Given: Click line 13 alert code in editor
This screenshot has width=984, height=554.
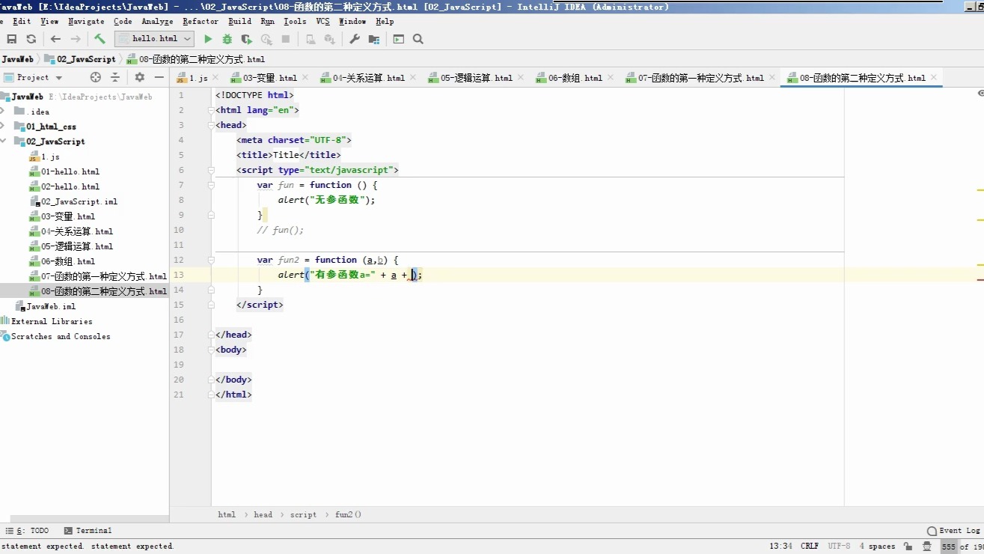Looking at the screenshot, I should (350, 275).
